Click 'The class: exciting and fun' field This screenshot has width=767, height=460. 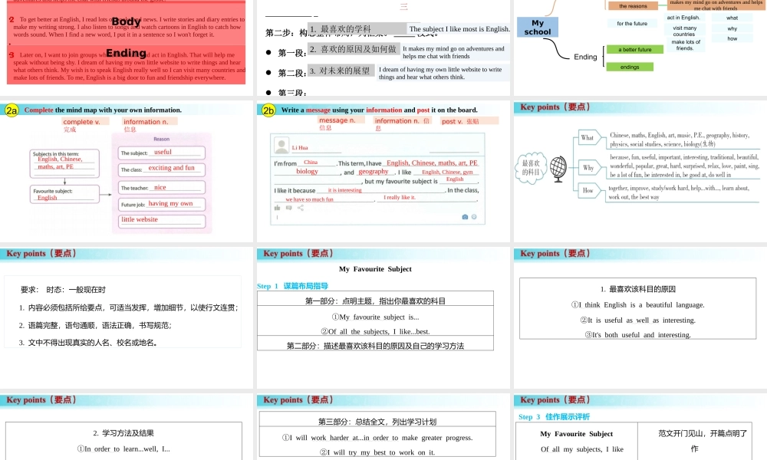pos(162,169)
